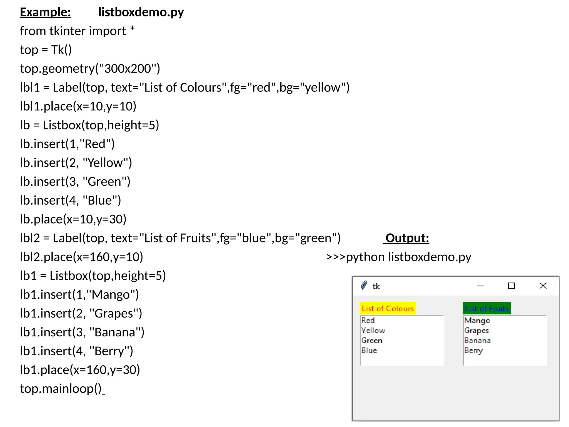Select Red in the colours listbox

[x=368, y=321]
